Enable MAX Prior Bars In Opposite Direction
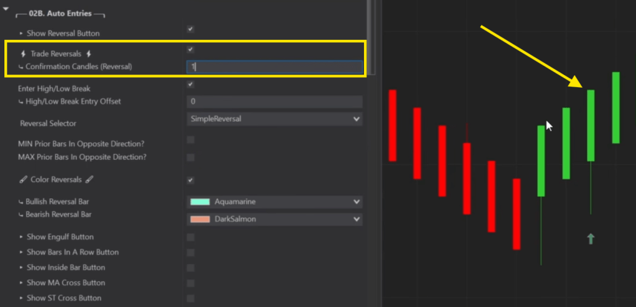636x307 pixels. point(191,157)
